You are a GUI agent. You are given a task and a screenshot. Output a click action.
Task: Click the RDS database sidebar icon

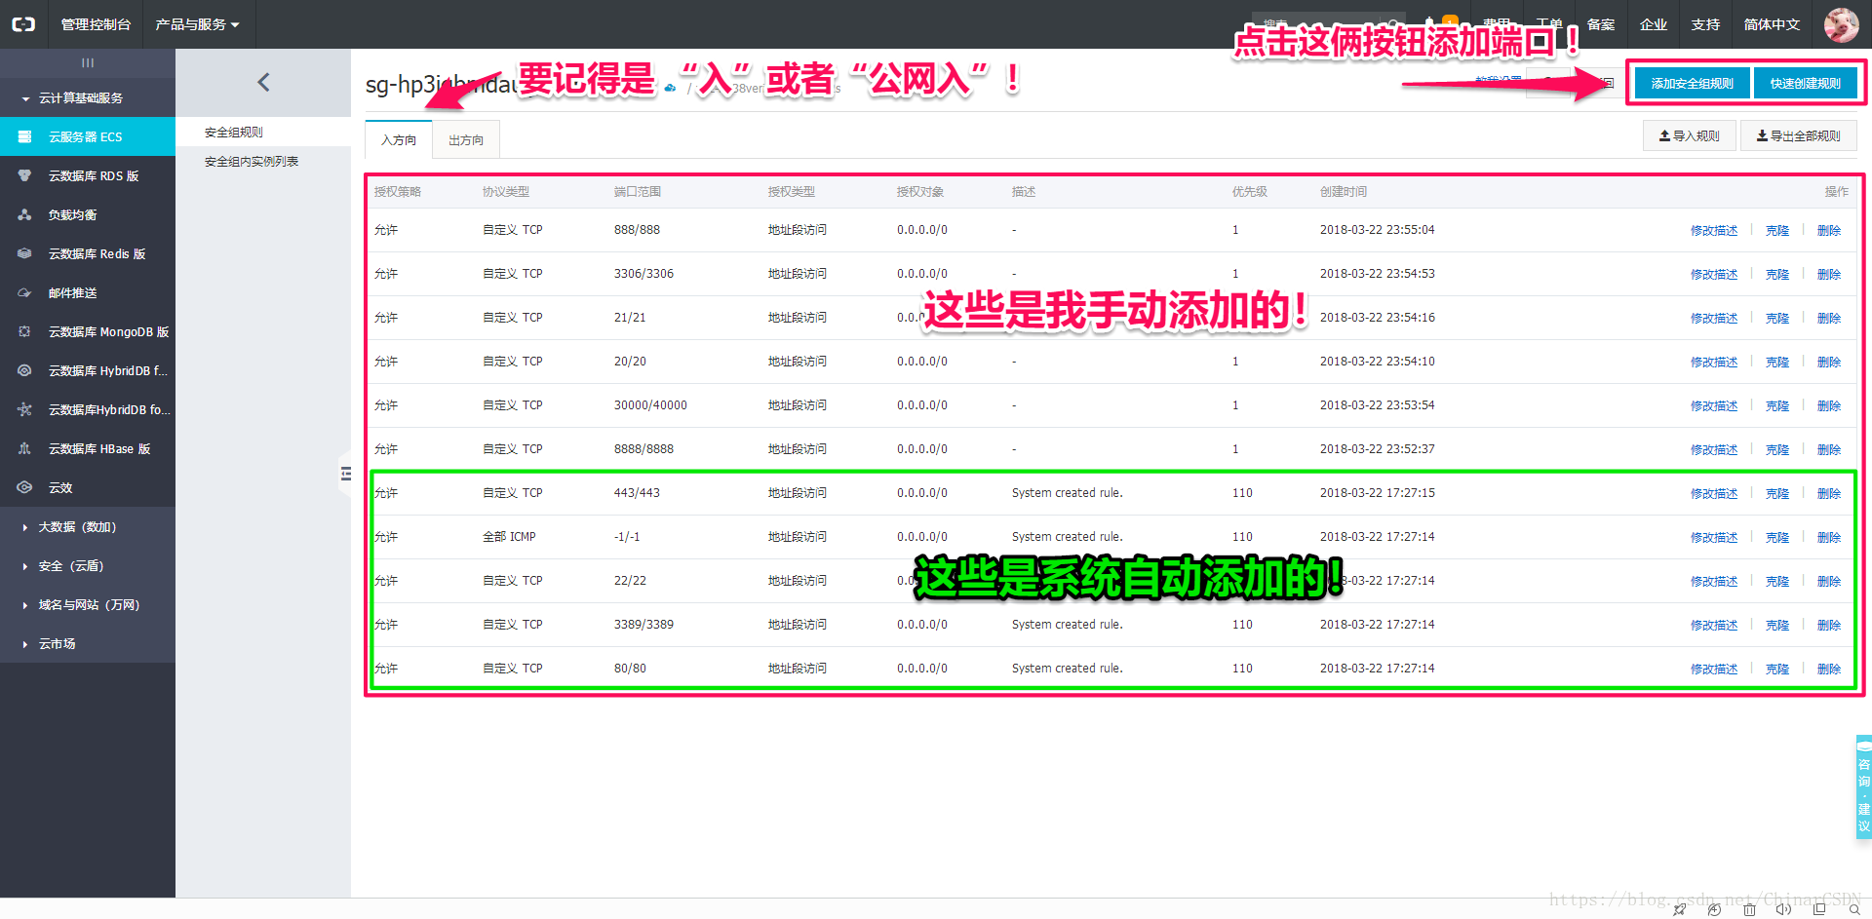[24, 176]
